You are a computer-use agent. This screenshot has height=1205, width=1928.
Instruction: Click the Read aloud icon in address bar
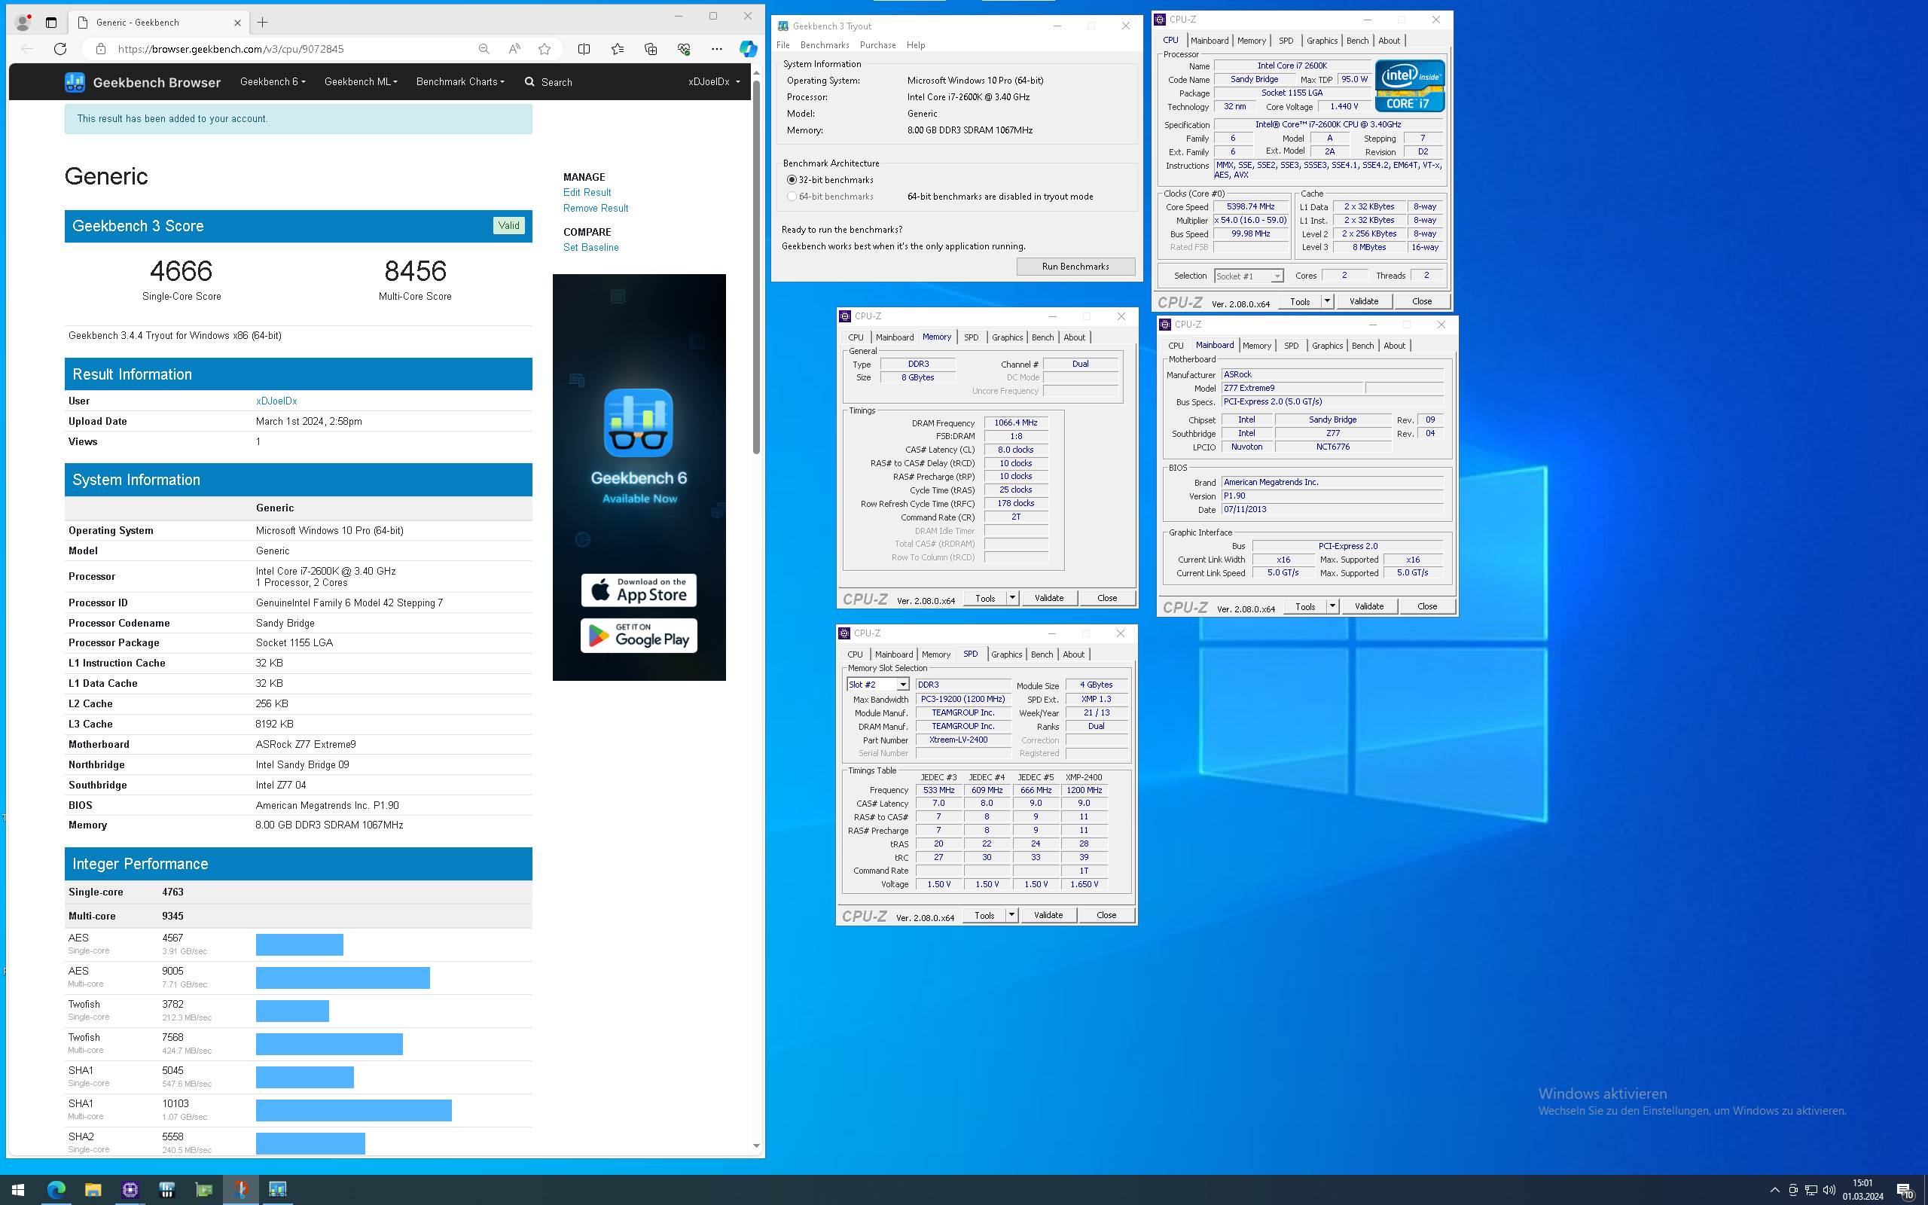(x=514, y=49)
